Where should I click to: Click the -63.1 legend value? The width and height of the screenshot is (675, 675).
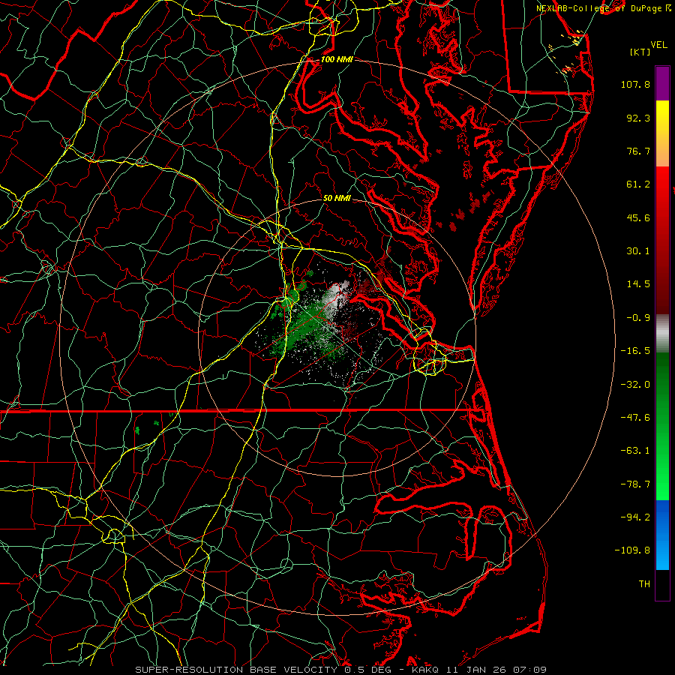point(635,451)
